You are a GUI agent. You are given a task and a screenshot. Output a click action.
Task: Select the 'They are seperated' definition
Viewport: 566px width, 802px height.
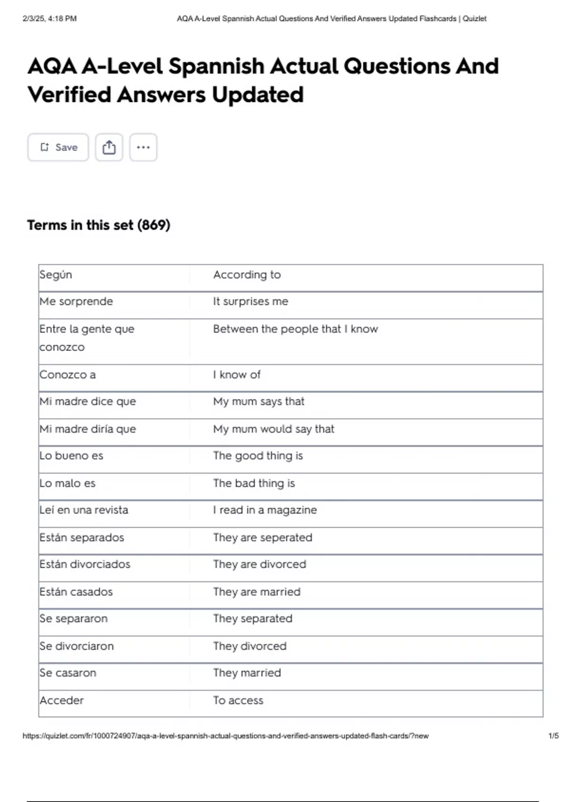pos(263,537)
